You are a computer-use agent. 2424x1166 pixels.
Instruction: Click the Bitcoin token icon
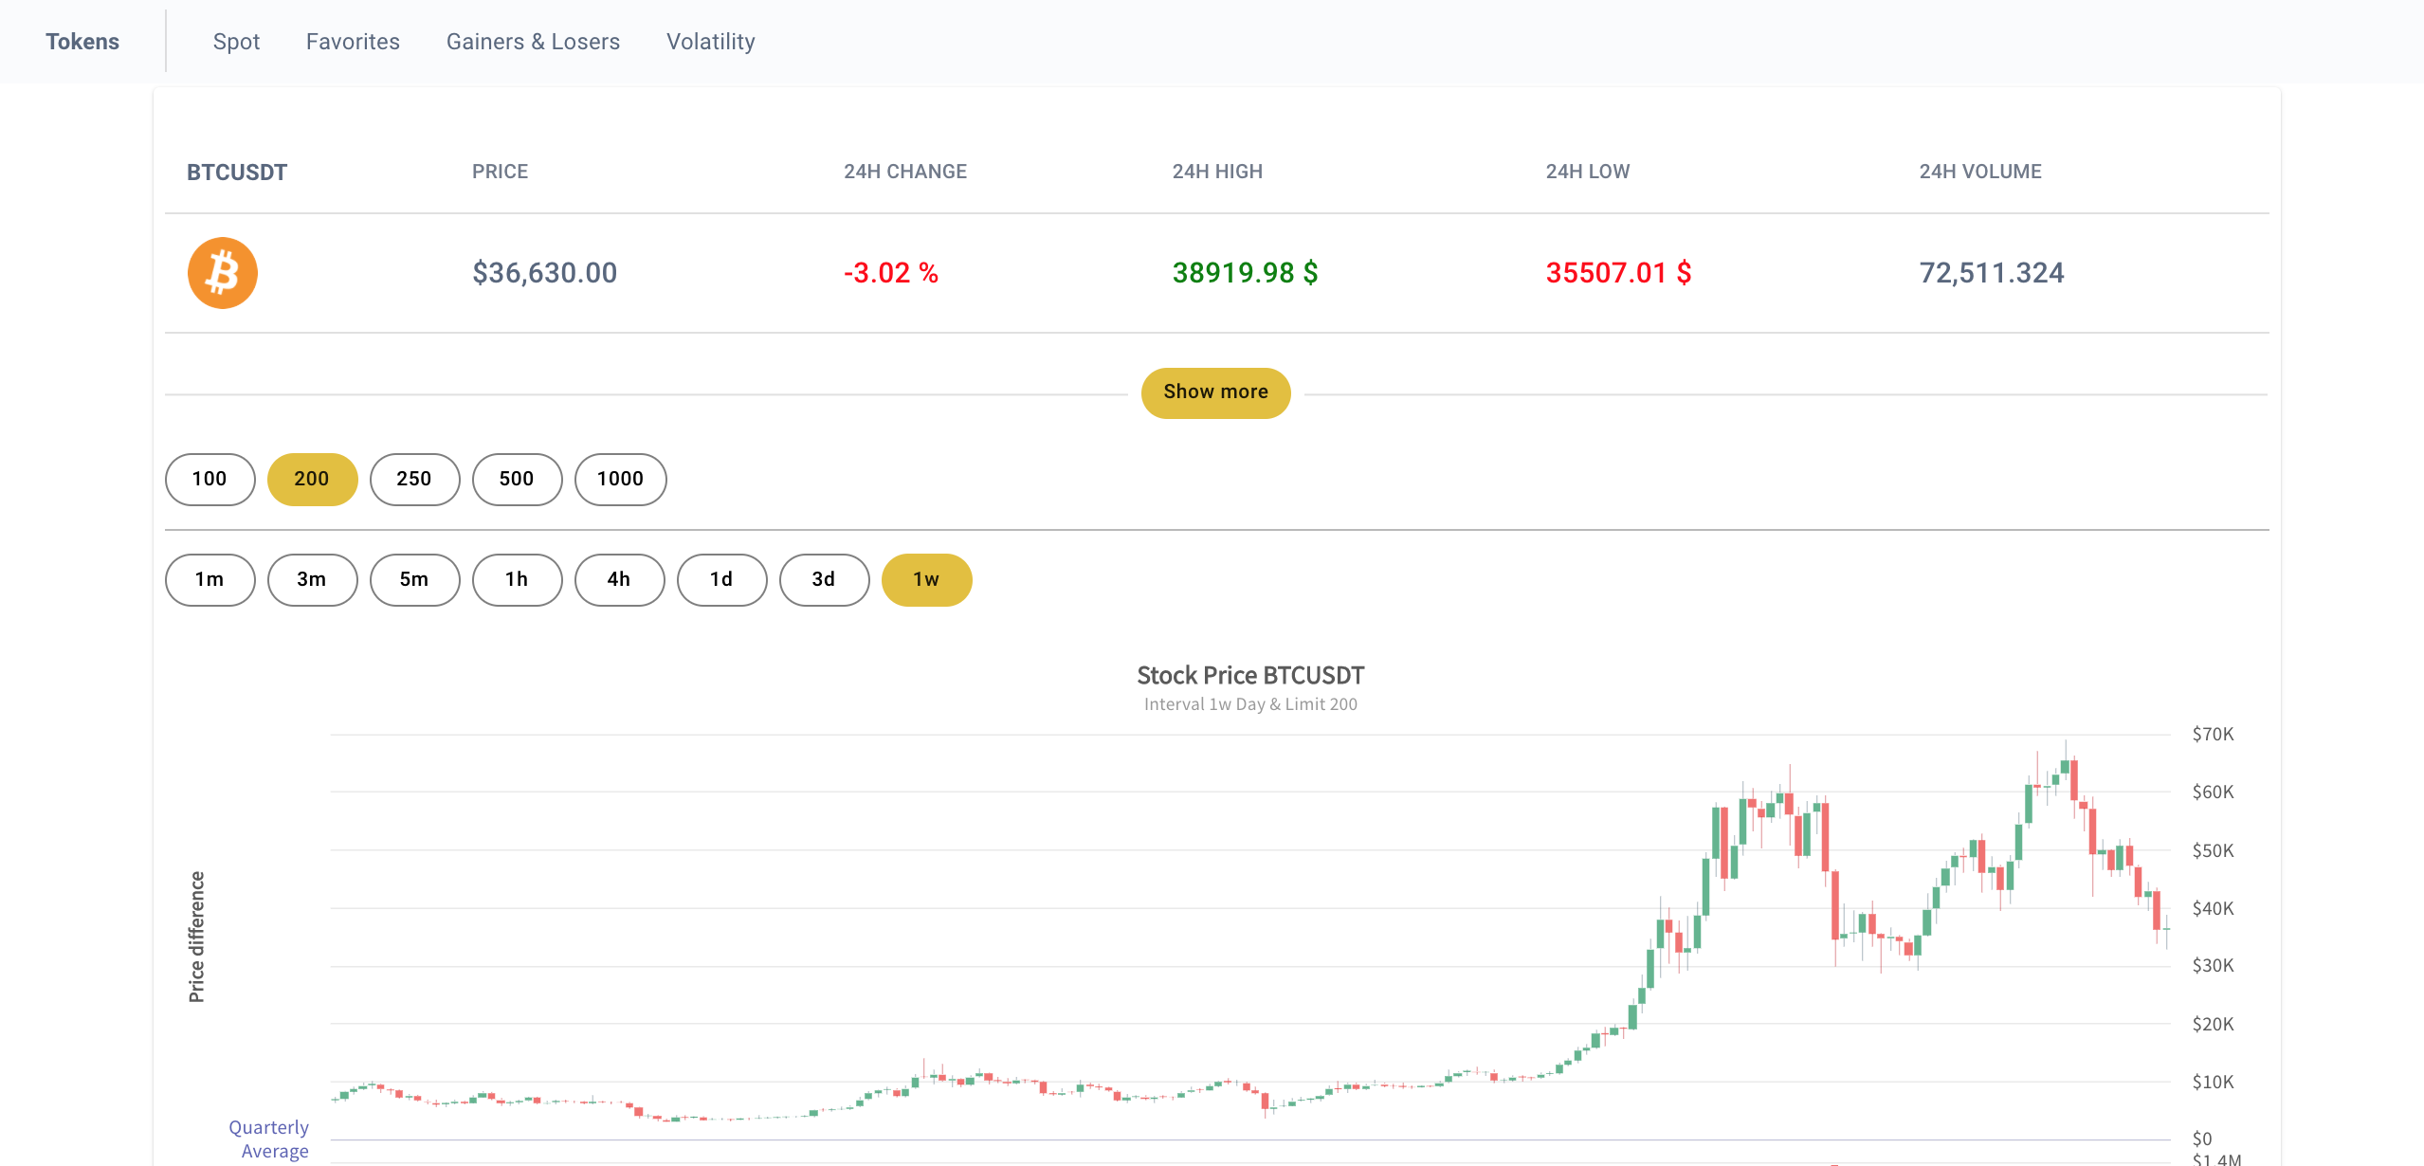pos(222,272)
